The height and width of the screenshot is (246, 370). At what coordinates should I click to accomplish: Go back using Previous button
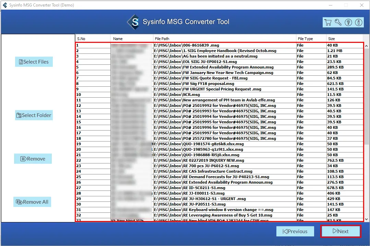point(295,231)
